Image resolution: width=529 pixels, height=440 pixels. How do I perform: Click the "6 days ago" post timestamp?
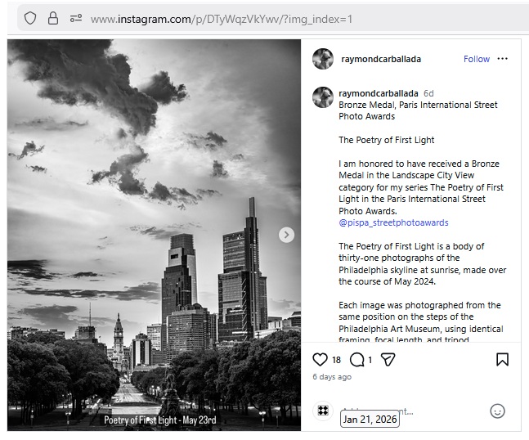pyautogui.click(x=332, y=377)
